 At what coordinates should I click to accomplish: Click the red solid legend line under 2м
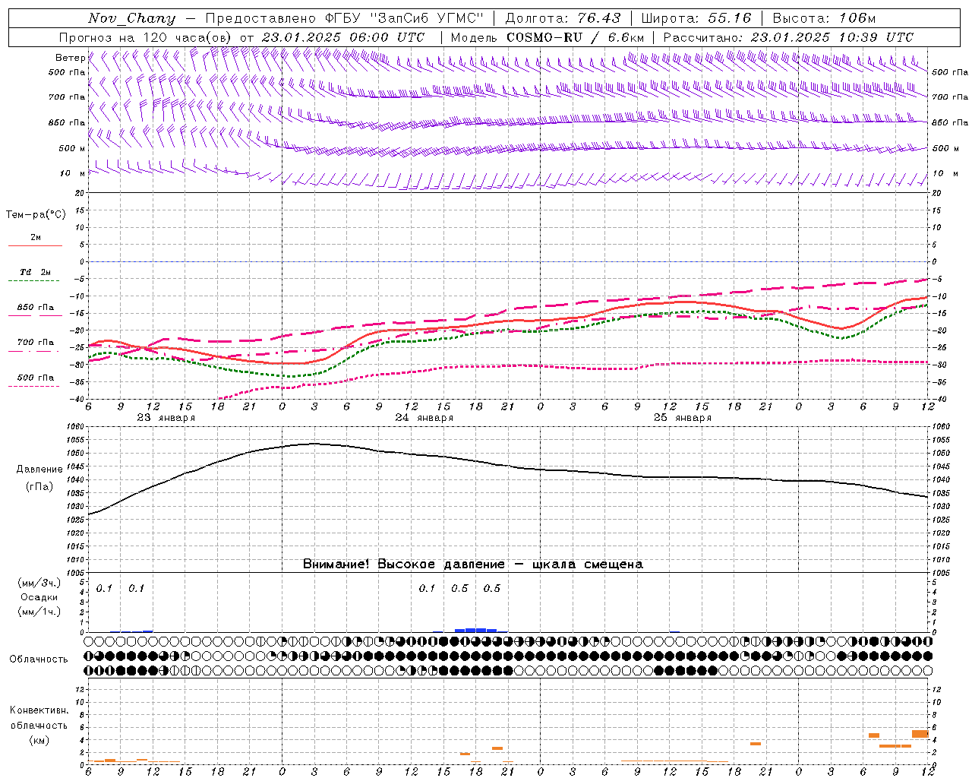click(x=35, y=246)
